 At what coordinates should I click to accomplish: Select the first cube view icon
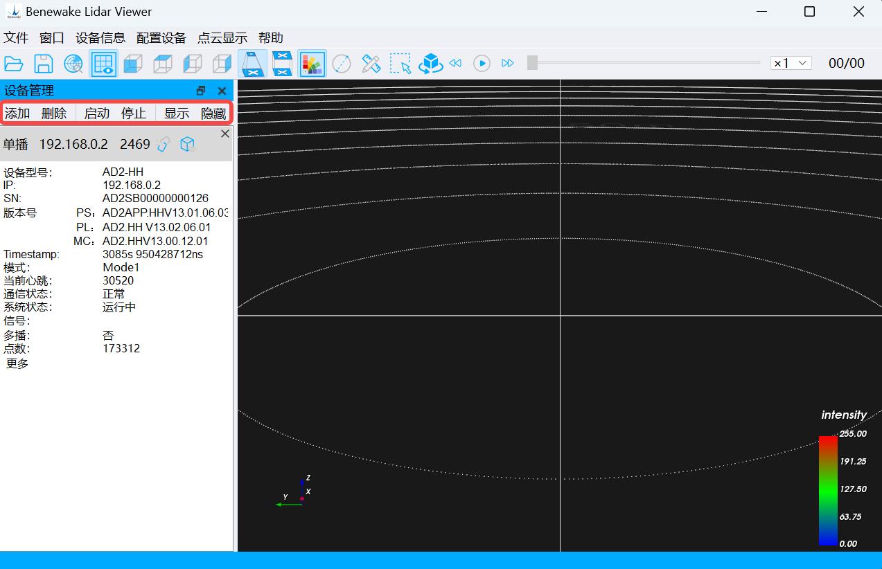tap(133, 64)
